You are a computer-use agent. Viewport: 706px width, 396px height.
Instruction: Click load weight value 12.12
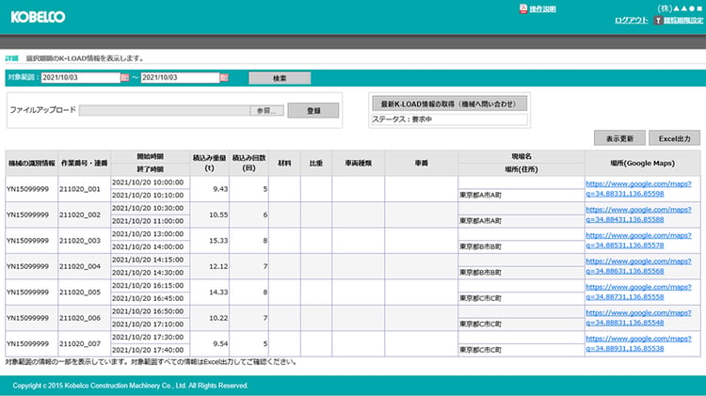point(218,266)
